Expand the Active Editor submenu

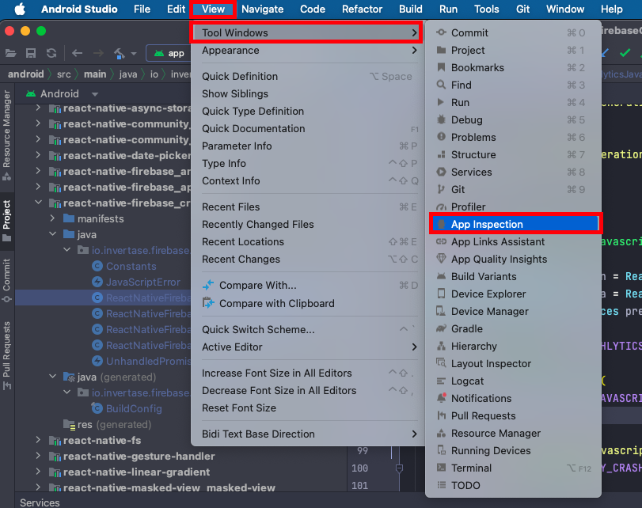click(306, 347)
